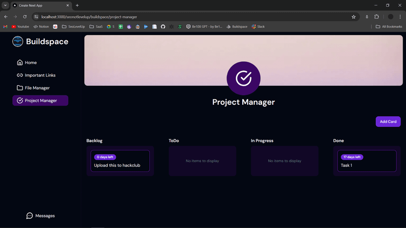Screen dimensions: 406x228
Task: Click the site information icon in address bar
Action: tap(36, 17)
